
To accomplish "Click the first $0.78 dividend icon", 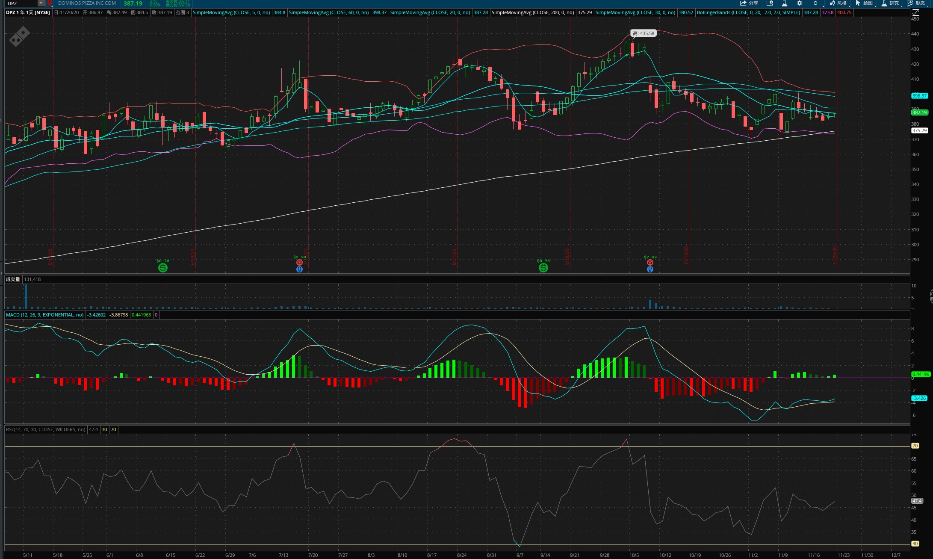I will (162, 268).
